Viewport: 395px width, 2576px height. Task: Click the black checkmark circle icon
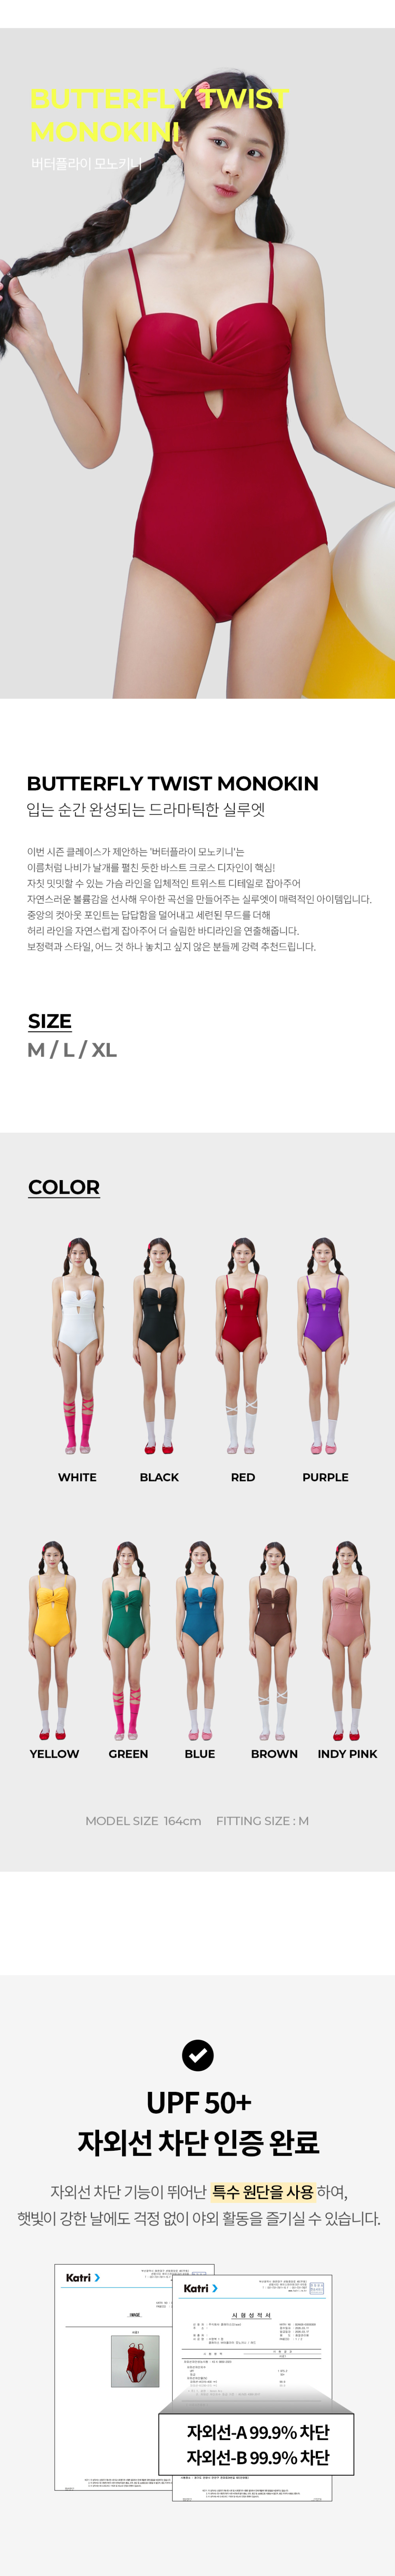pos(198,2055)
